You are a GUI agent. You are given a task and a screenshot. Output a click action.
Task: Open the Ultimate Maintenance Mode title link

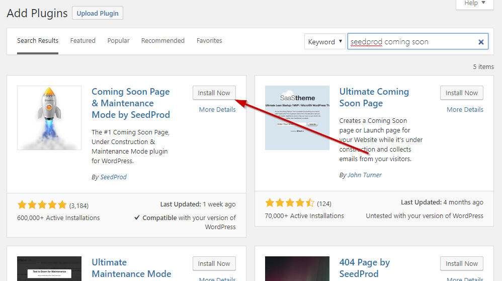tap(131, 268)
